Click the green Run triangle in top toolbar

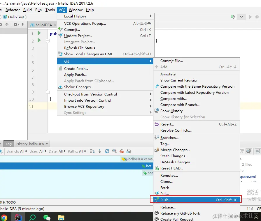point(250,17)
